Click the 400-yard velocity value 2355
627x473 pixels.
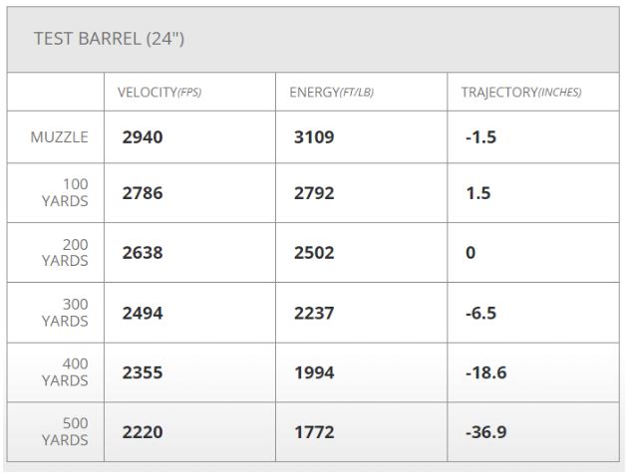pyautogui.click(x=143, y=372)
